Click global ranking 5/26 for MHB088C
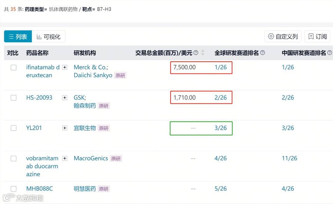 [221, 189]
